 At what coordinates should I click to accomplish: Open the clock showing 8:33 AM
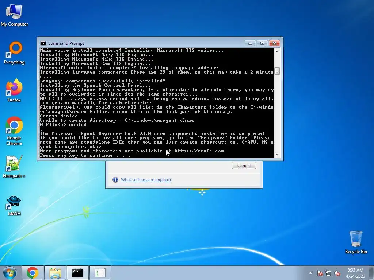tap(355, 273)
